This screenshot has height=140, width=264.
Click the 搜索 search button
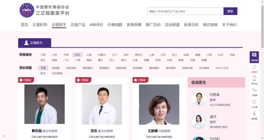[x=230, y=11]
